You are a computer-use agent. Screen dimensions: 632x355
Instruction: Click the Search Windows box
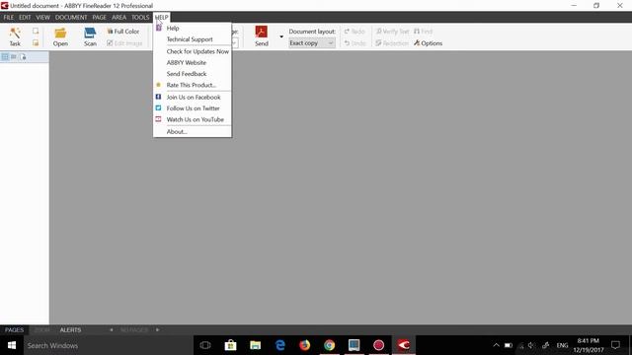tap(108, 345)
